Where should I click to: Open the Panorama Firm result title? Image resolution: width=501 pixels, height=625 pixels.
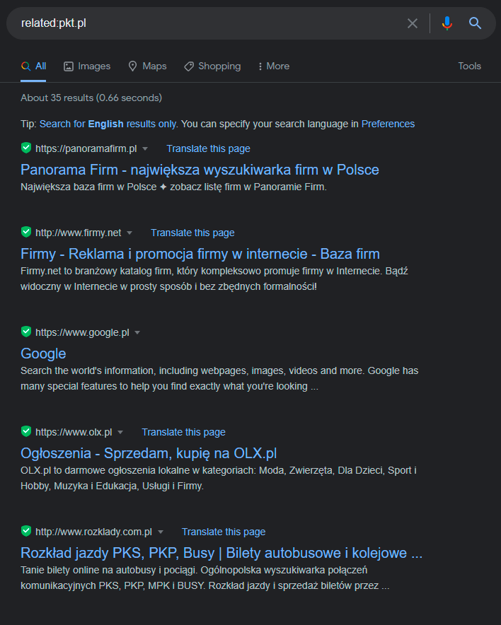pos(200,170)
